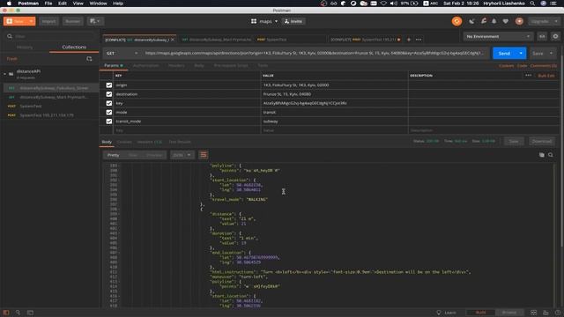Open the New button dropdown arrow
564x317 pixels.
(x=32, y=21)
